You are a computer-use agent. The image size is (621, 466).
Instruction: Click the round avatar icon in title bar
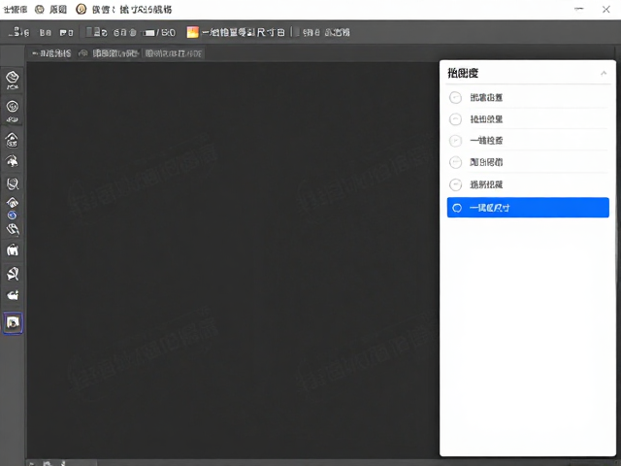tap(81, 9)
